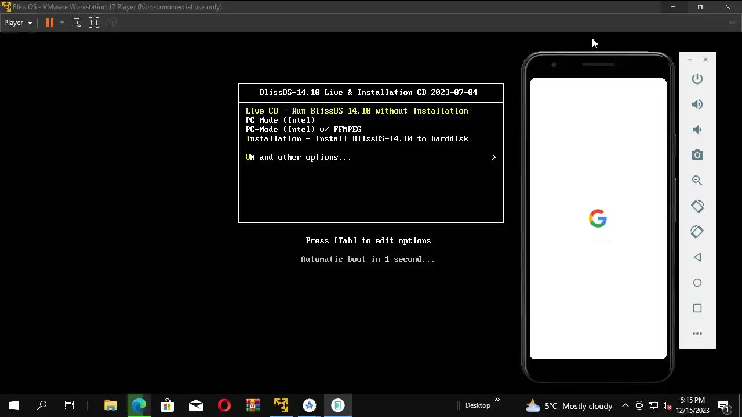Send Ctrl+Alt+Del to the virtual machine
742x417 pixels.
coord(77,23)
